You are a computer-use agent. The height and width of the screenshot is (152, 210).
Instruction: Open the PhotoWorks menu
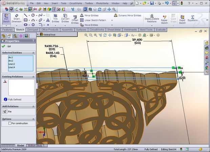[102, 3]
